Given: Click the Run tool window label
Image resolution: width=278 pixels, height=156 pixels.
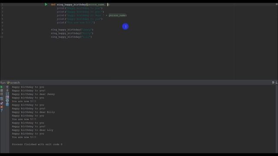Looking at the screenshot, I should click(x=3, y=83).
